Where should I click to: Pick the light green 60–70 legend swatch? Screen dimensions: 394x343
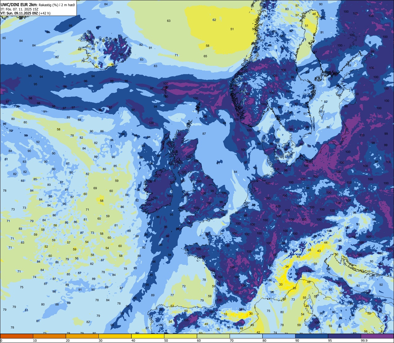point(213,336)
